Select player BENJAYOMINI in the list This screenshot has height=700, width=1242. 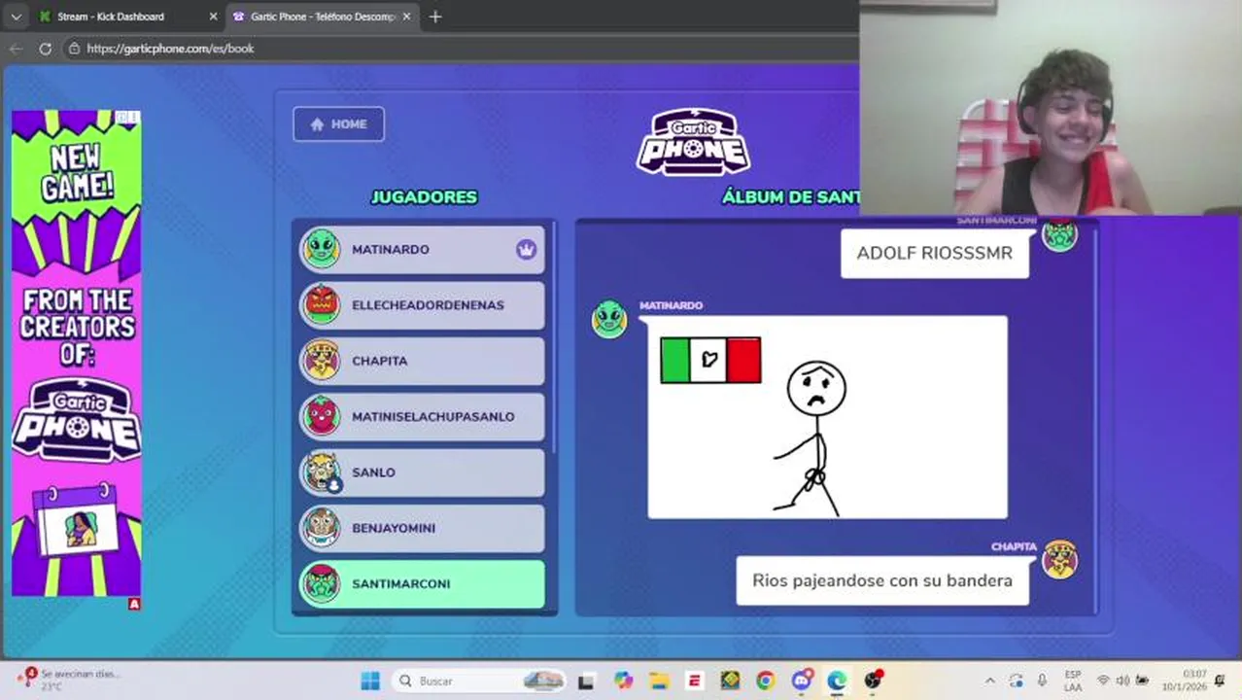pos(422,528)
